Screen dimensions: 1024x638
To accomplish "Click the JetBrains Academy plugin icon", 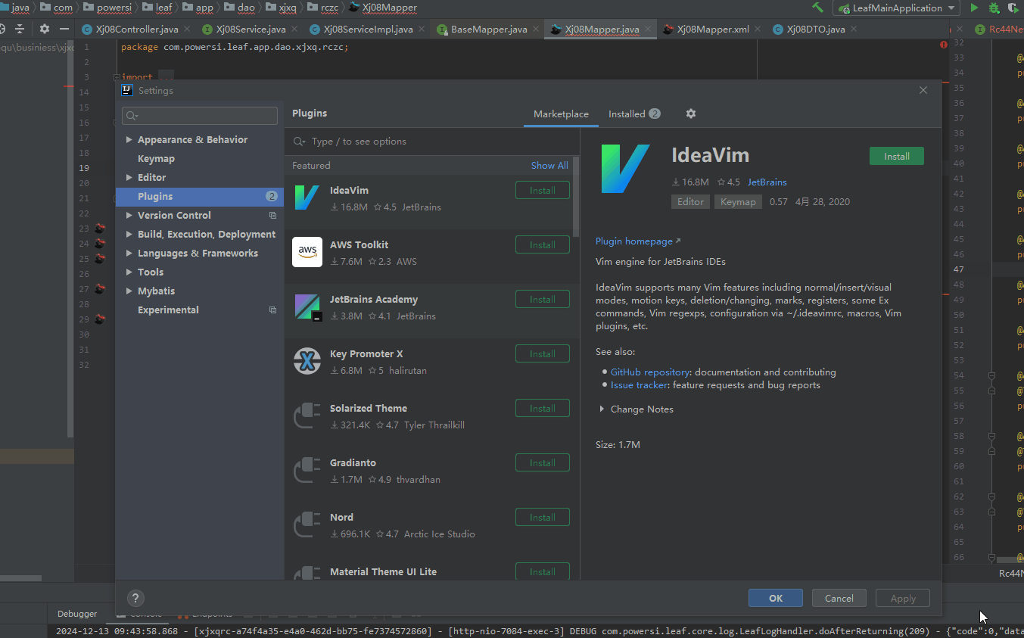I will coord(307,307).
